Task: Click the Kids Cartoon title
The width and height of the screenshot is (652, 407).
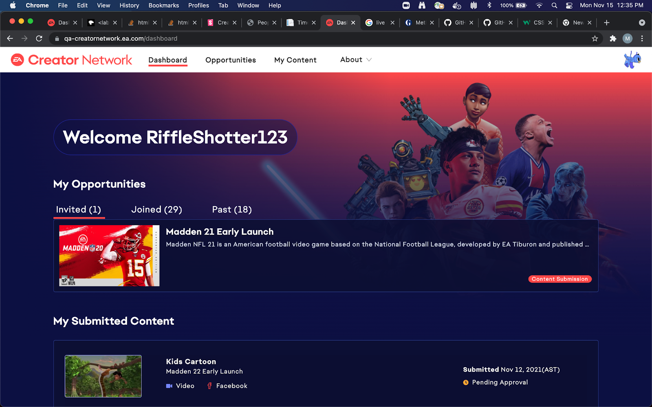Action: [191, 361]
